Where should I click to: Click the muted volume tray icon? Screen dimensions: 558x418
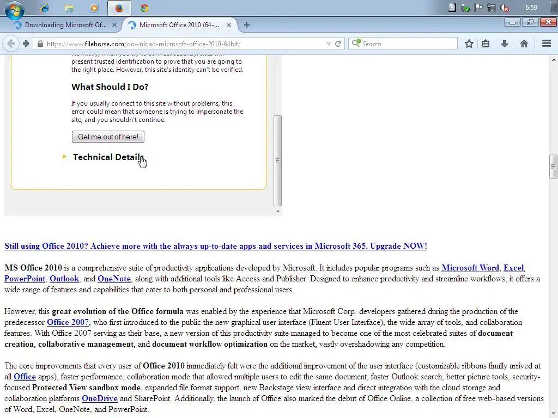pos(505,8)
